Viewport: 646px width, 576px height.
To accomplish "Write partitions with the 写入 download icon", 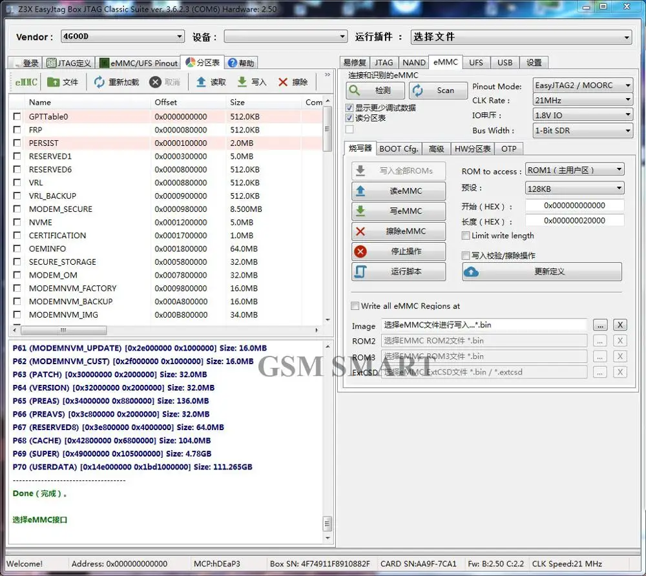I will click(252, 83).
